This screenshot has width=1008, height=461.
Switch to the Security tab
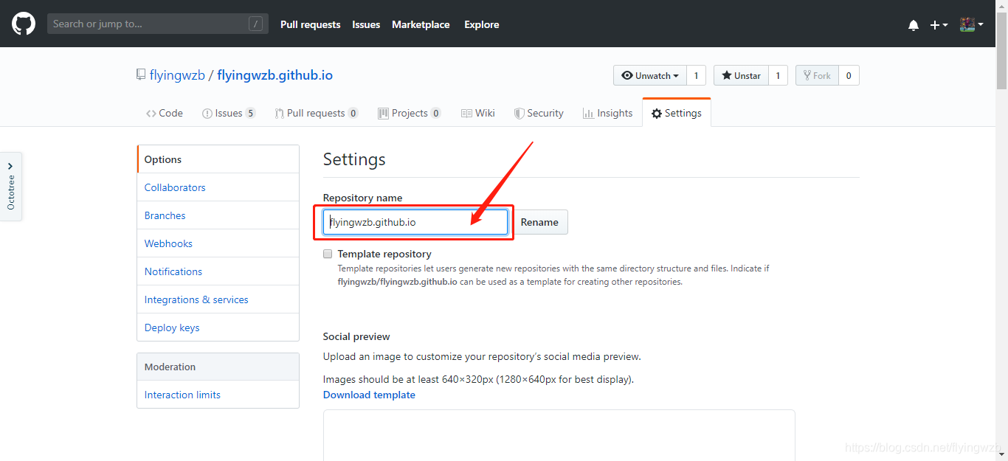tap(539, 113)
